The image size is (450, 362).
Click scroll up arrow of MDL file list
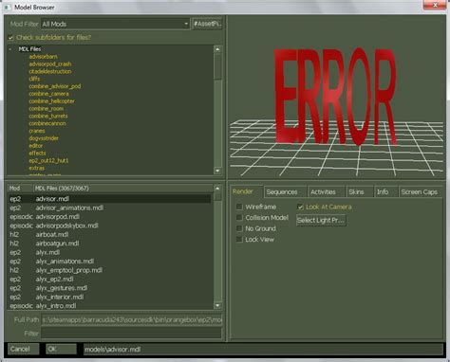coord(217,189)
